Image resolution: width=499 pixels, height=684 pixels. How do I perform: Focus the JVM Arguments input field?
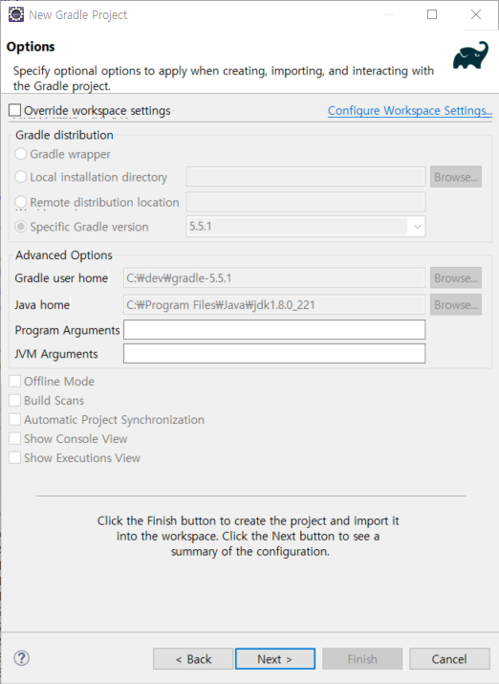click(274, 354)
